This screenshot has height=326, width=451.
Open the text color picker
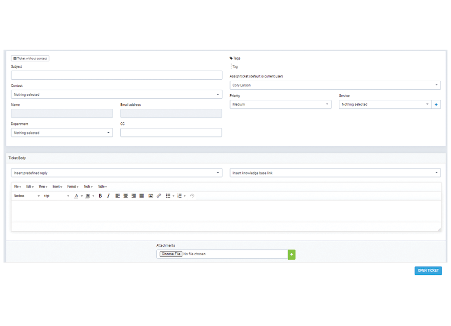(x=76, y=196)
